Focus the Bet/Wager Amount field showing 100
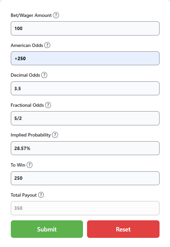Screen dimensions: 170x247 85,28
